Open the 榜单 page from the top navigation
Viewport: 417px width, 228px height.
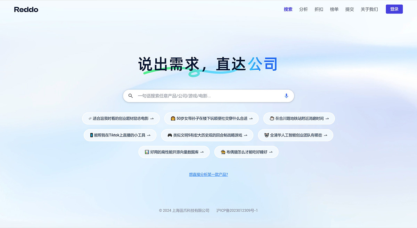[x=334, y=9]
